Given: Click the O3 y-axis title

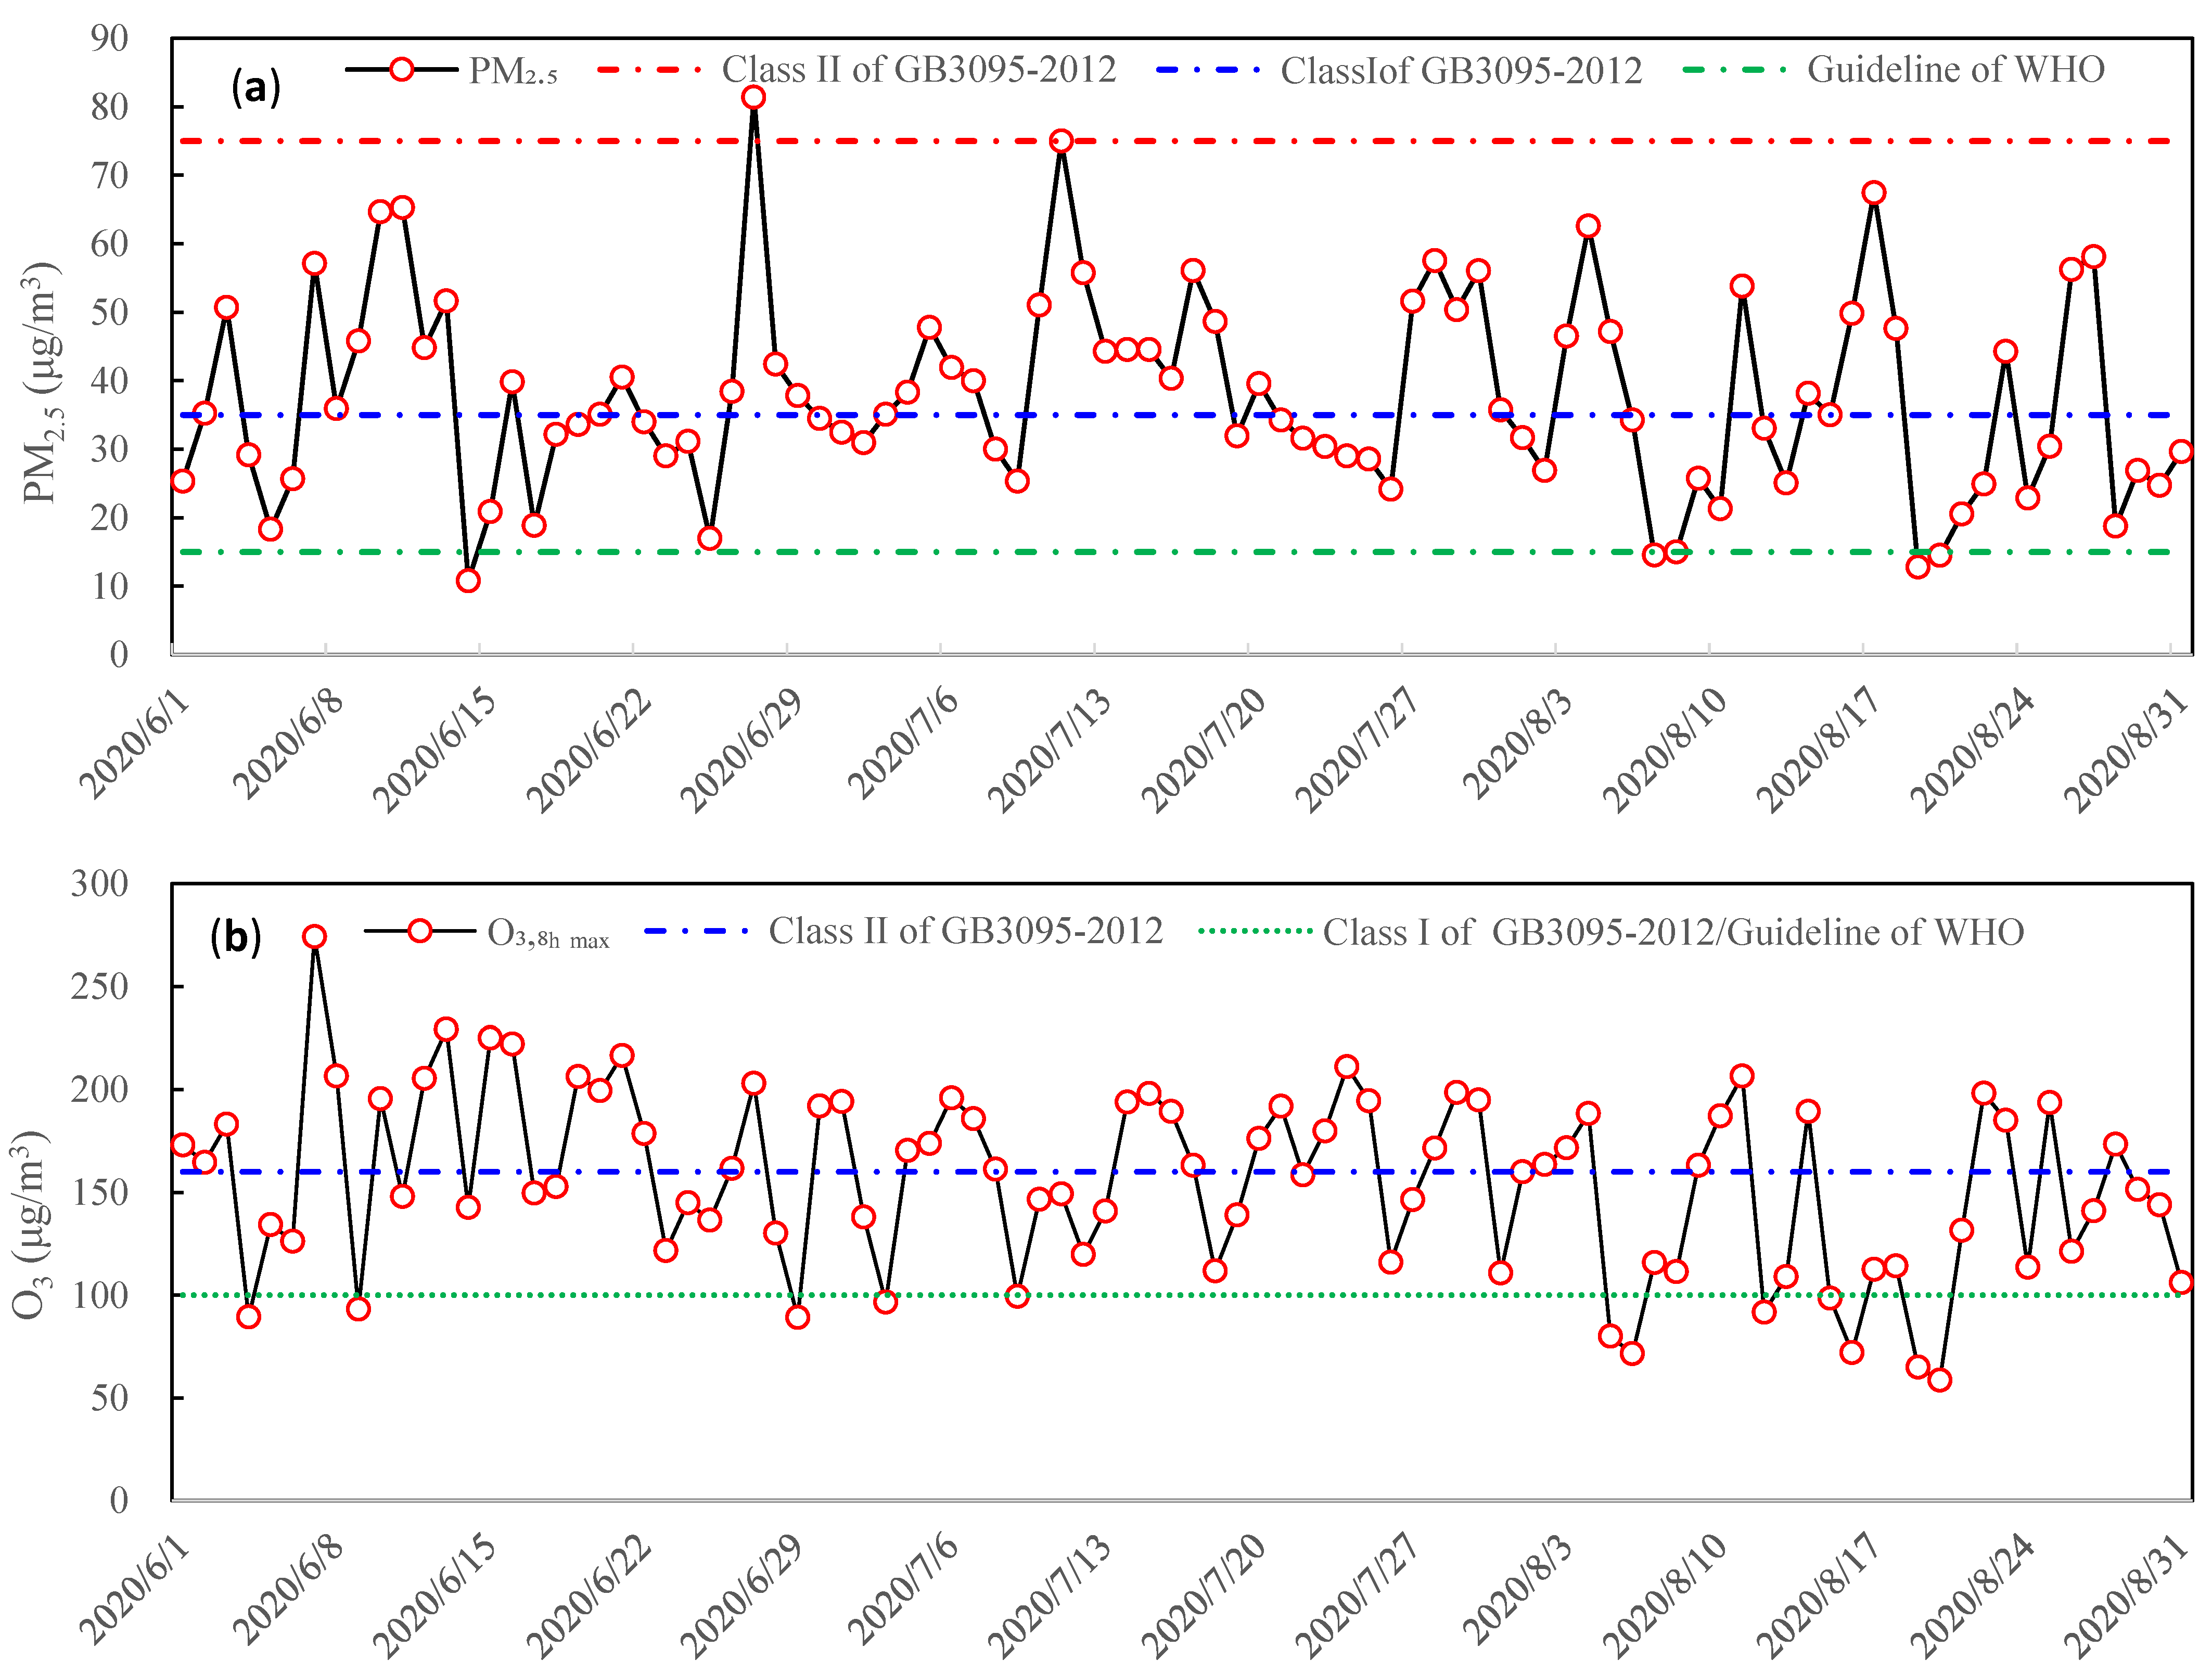Looking at the screenshot, I should (30, 1225).
